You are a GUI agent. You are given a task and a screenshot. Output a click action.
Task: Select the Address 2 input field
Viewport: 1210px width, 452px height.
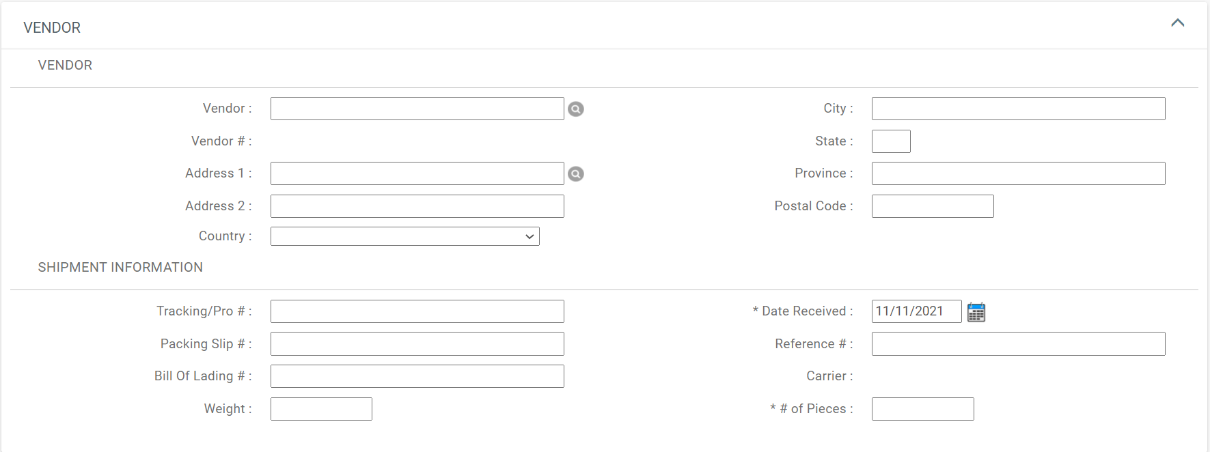(x=417, y=206)
